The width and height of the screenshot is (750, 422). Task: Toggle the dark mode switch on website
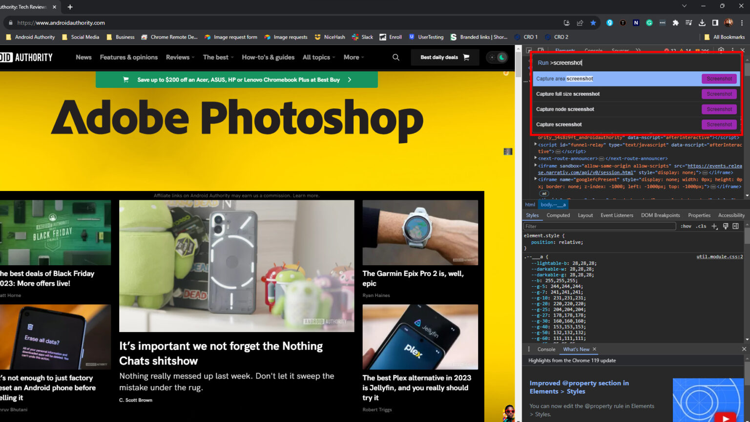pos(497,57)
